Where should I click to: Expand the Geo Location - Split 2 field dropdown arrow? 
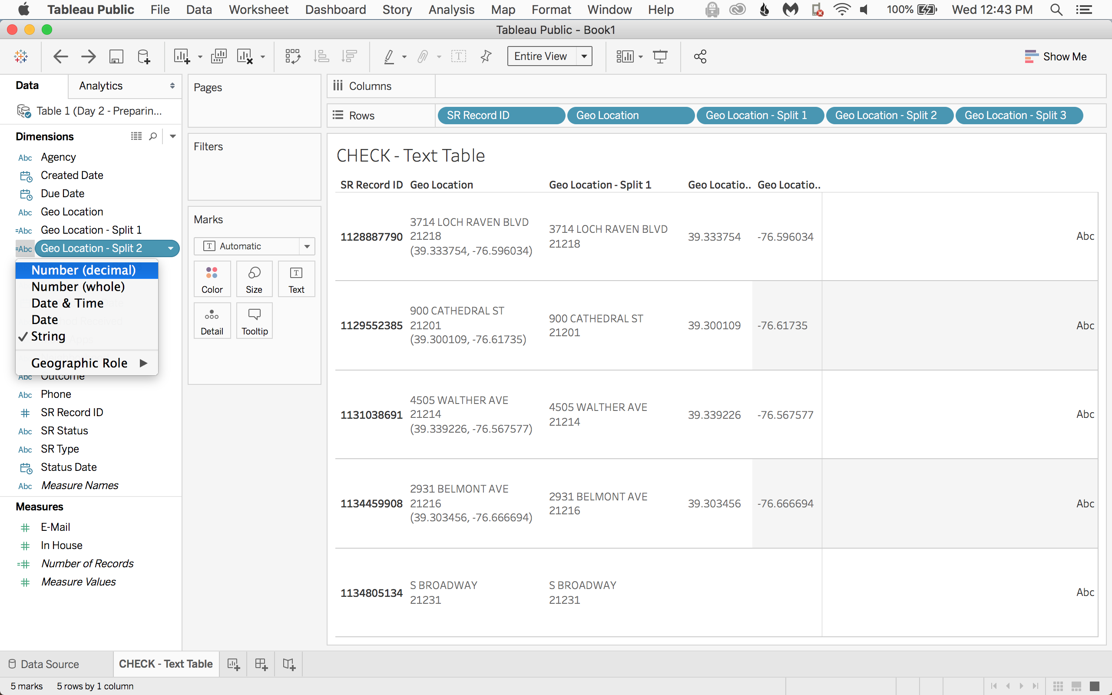170,248
